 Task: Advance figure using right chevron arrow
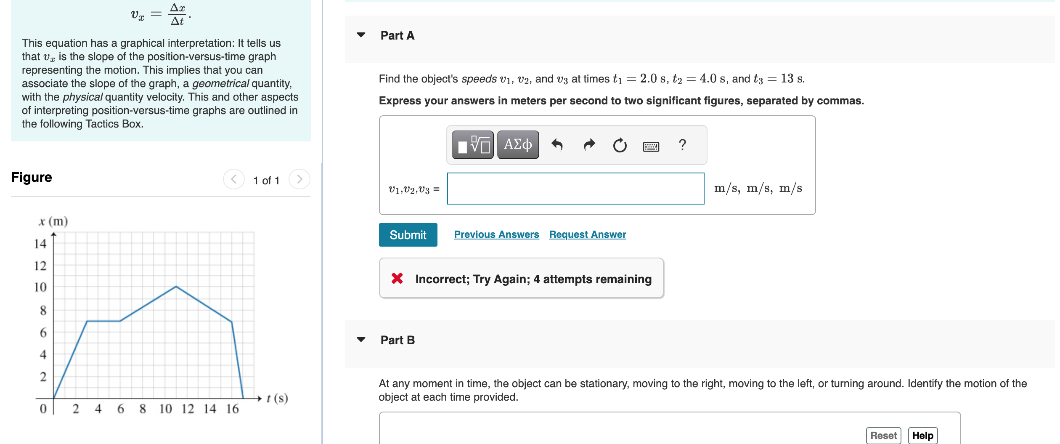(x=300, y=180)
